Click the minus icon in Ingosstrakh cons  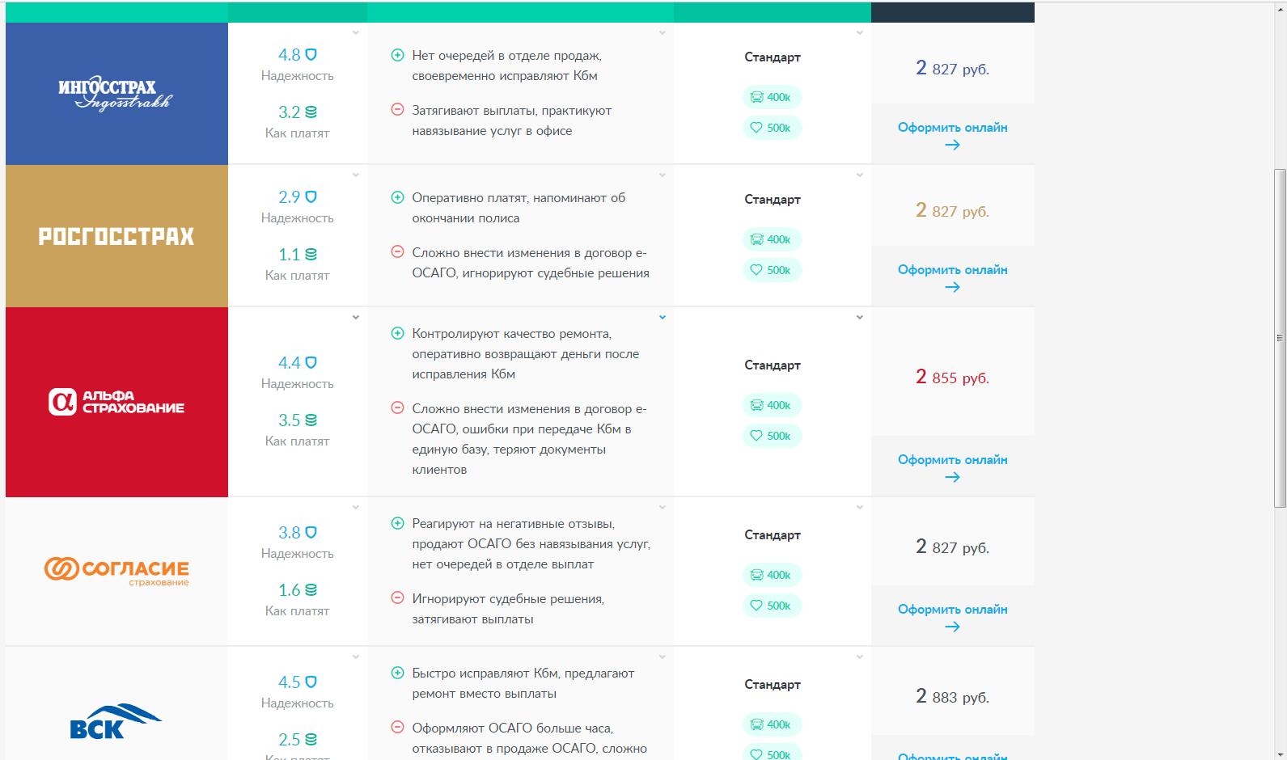tap(397, 110)
